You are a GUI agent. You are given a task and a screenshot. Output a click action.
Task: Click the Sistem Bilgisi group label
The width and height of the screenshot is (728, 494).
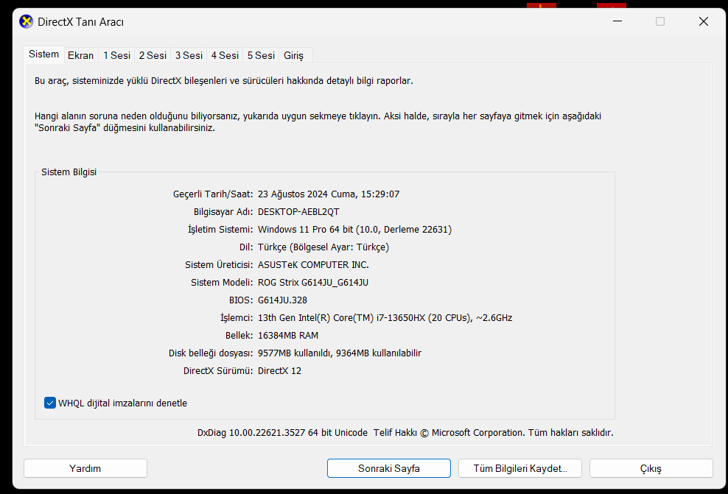coord(69,172)
